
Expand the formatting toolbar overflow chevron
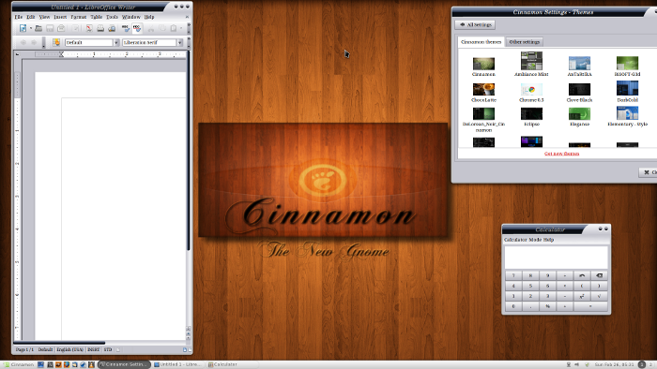tap(189, 42)
